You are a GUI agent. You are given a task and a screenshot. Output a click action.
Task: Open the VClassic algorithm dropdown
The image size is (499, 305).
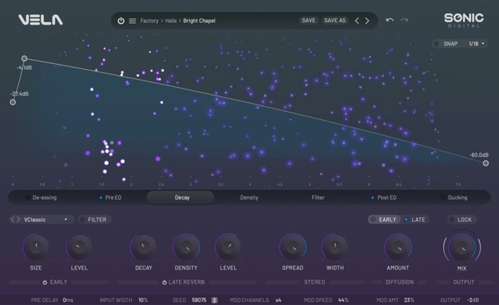(x=46, y=219)
